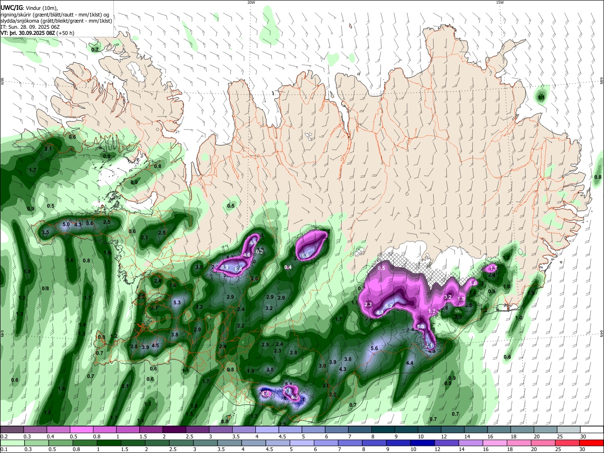604x453 pixels.
Task: Click the dusky purple 0.2 swatch in upper legend
Action: tap(12, 429)
